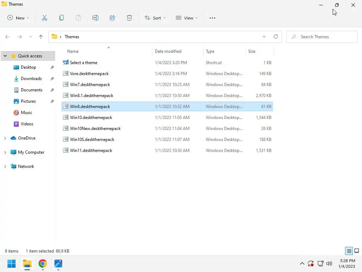This screenshot has height=272, width=362.
Task: Select Network in the navigation pane
Action: 26,166
